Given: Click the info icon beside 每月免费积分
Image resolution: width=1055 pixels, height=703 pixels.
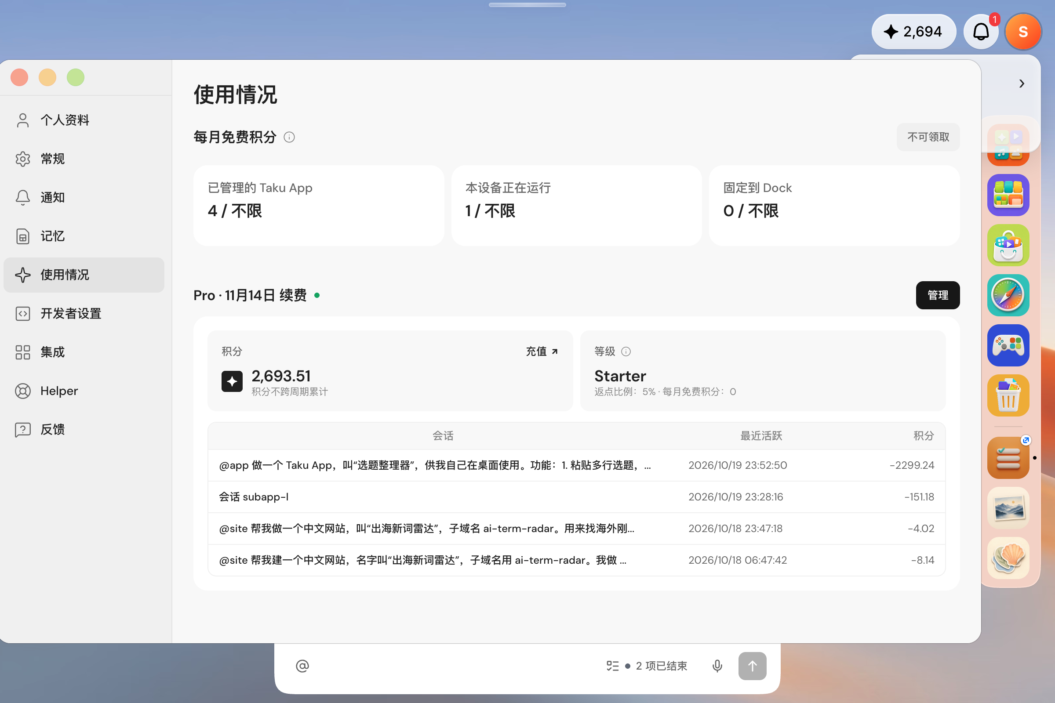Looking at the screenshot, I should 289,137.
